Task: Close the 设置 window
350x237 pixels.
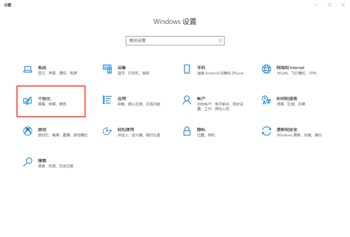Action: [x=343, y=4]
